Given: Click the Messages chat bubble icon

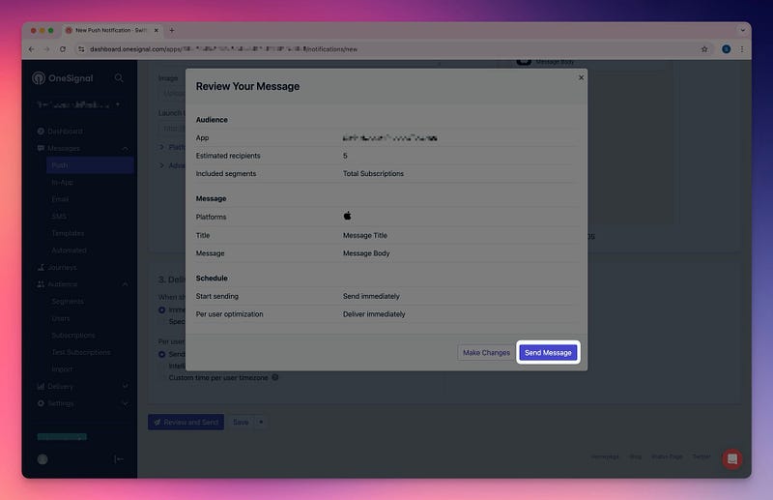Looking at the screenshot, I should 41,148.
